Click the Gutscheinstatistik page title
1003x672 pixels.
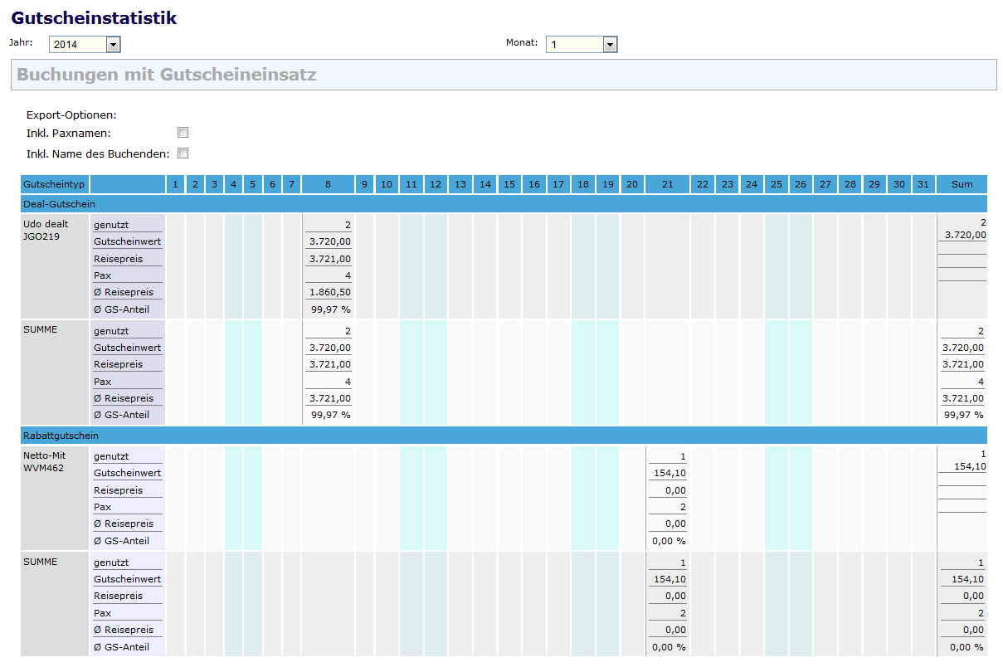pos(94,18)
